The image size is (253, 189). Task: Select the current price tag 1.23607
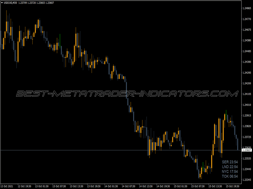click(x=247, y=150)
